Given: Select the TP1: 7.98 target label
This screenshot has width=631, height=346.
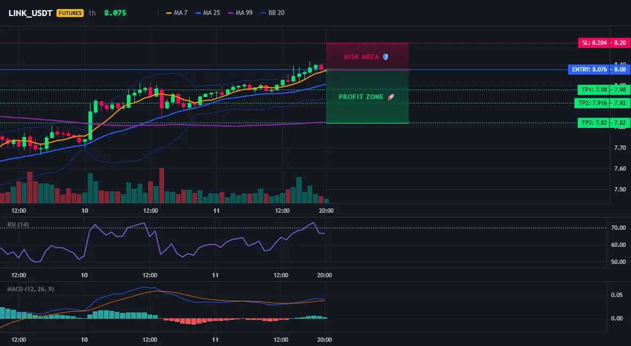Looking at the screenshot, I should click(594, 90).
